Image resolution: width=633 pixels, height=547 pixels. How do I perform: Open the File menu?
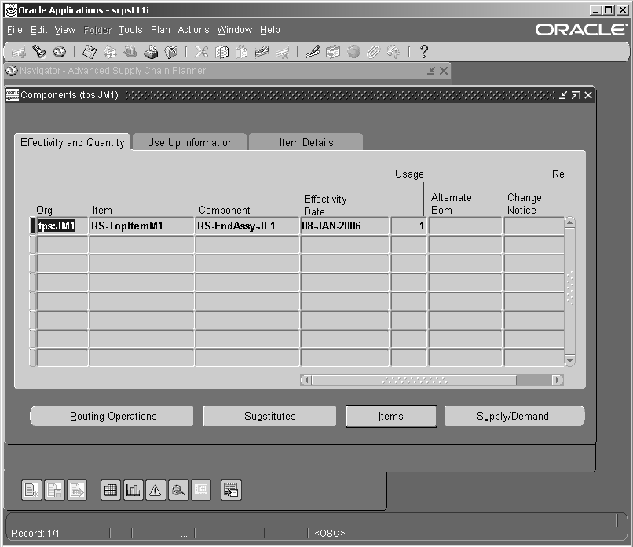[15, 30]
